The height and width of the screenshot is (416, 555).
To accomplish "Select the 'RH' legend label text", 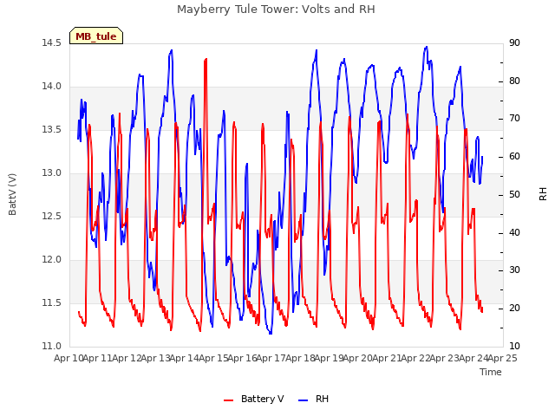I will point(322,399).
